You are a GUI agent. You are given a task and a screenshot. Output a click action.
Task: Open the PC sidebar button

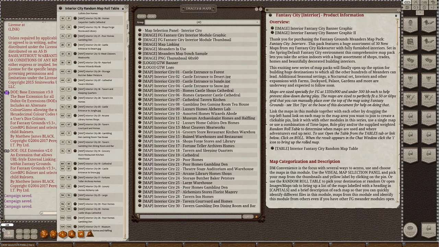411,25
